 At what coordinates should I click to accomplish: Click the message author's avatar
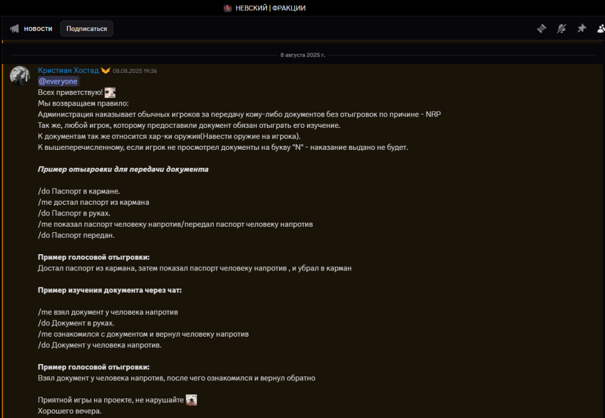[20, 76]
